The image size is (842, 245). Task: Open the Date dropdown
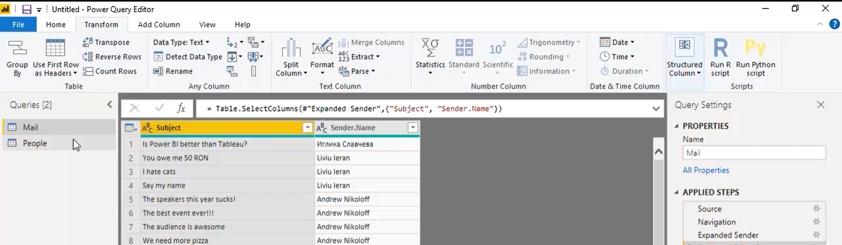pyautogui.click(x=617, y=42)
